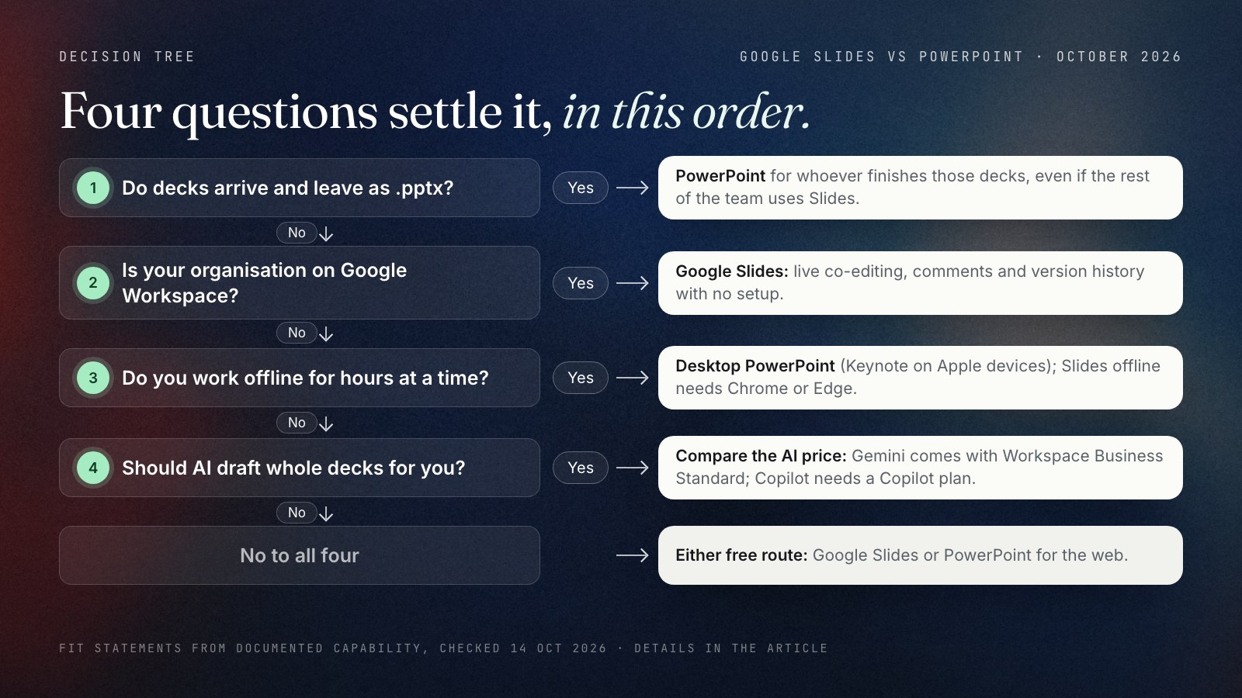Click the green number 4 circle
This screenshot has height=698, width=1242.
pos(93,468)
